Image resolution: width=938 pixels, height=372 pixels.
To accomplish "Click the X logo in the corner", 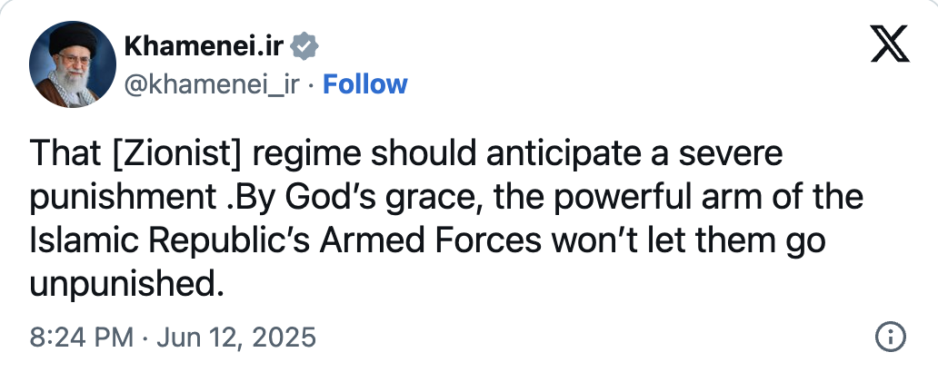I will pyautogui.click(x=889, y=44).
